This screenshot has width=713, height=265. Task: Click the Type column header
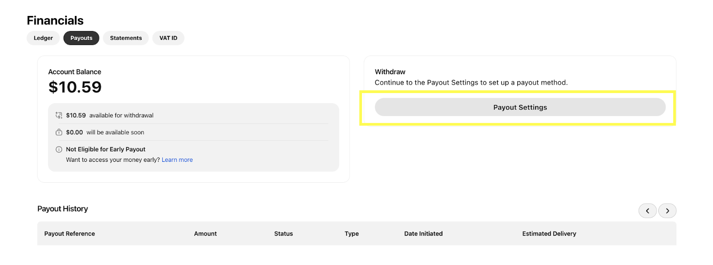coord(352,233)
